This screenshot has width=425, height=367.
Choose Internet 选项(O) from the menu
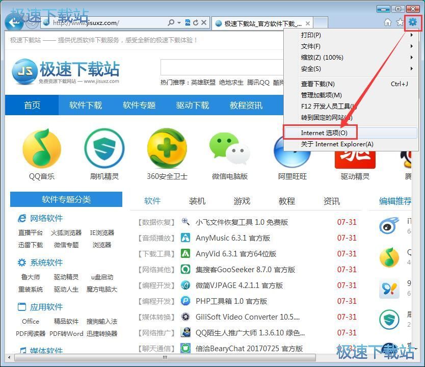tap(351, 133)
